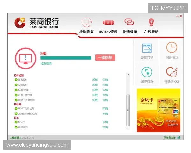Click green check icon beside HOST文件检测
The image size is (191, 153).
16,109
